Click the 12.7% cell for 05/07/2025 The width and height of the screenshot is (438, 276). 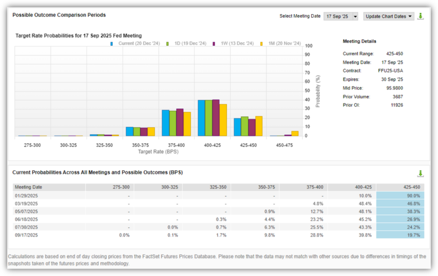click(x=303, y=211)
